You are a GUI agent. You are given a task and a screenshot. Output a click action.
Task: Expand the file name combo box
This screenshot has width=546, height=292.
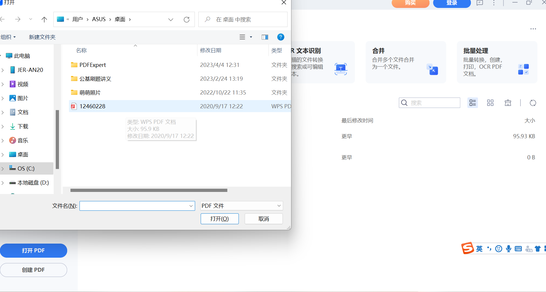[191, 206]
